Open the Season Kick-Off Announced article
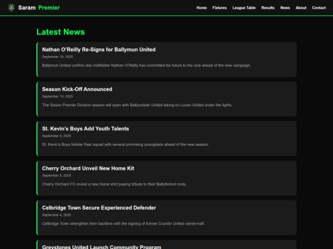Screen dimensions: 333x249 [77, 89]
